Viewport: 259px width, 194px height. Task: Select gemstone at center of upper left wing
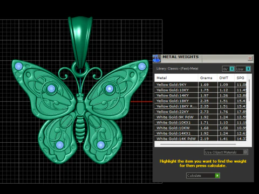click(x=51, y=89)
